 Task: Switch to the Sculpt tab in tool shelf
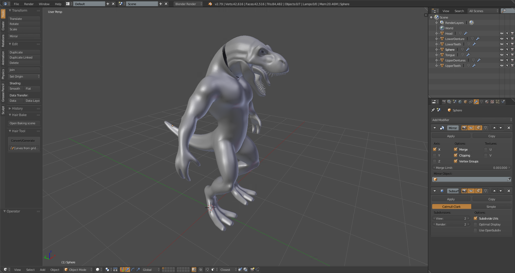(3, 110)
